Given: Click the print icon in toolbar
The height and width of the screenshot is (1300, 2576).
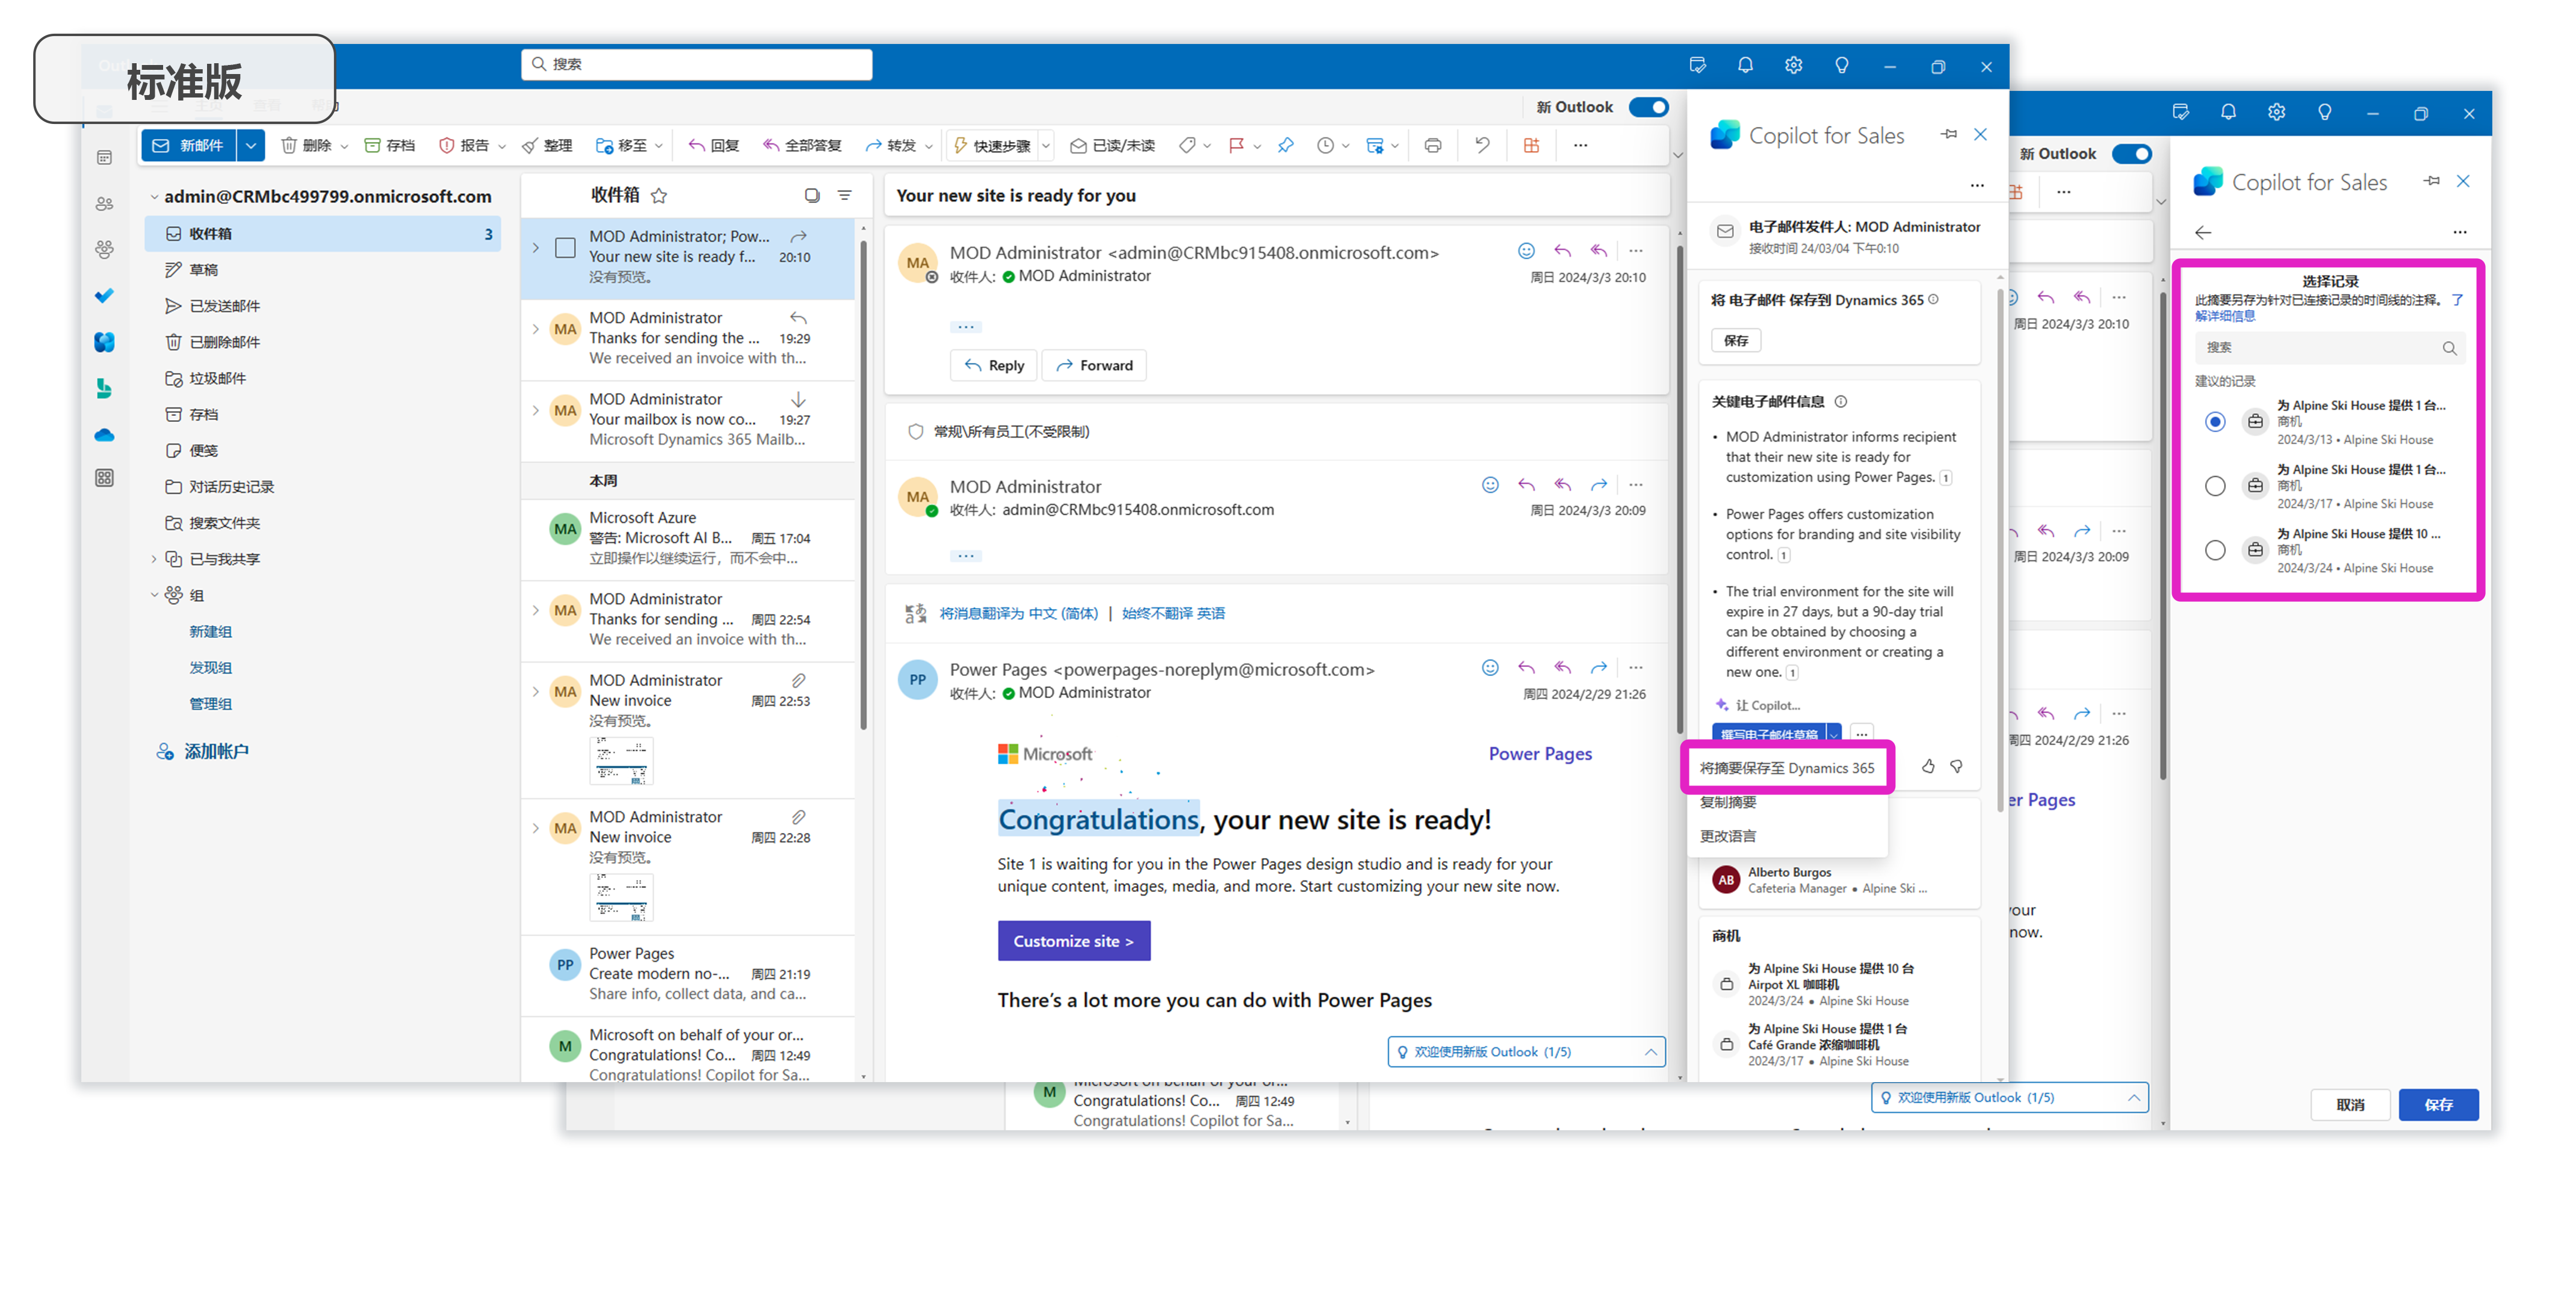Looking at the screenshot, I should click(x=1433, y=146).
